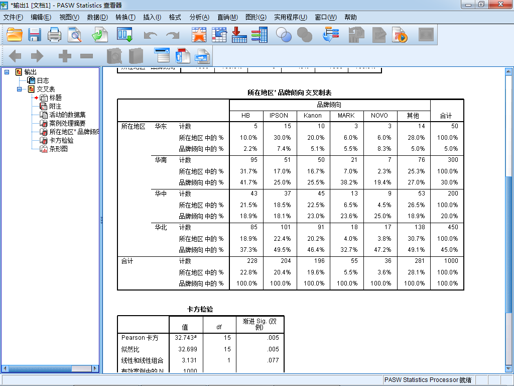Promote item with the left arrow

[15, 56]
